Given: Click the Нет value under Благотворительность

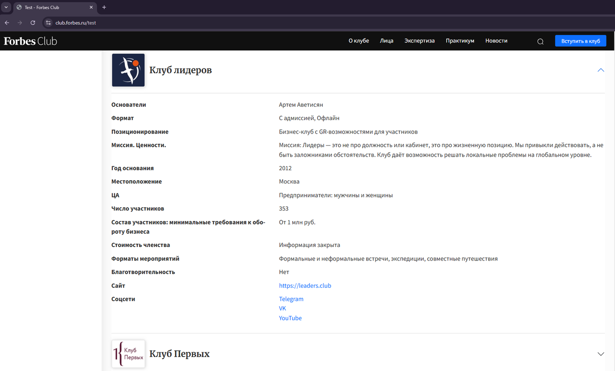Looking at the screenshot, I should [x=284, y=272].
